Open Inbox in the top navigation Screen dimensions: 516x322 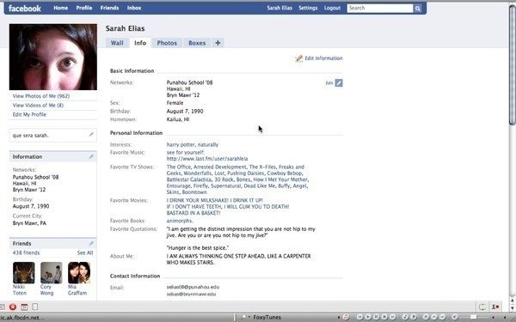(x=134, y=8)
